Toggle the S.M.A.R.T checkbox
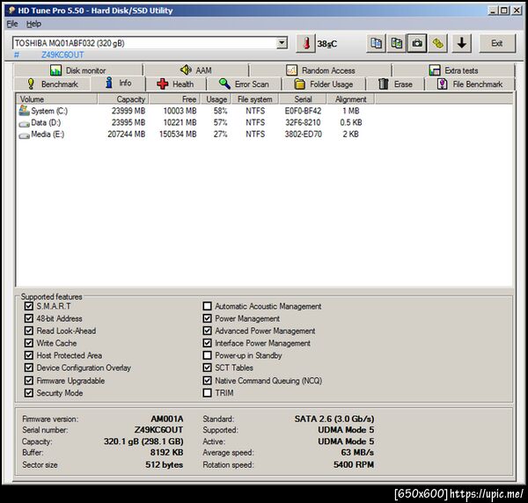This screenshot has height=503, width=528. click(29, 306)
